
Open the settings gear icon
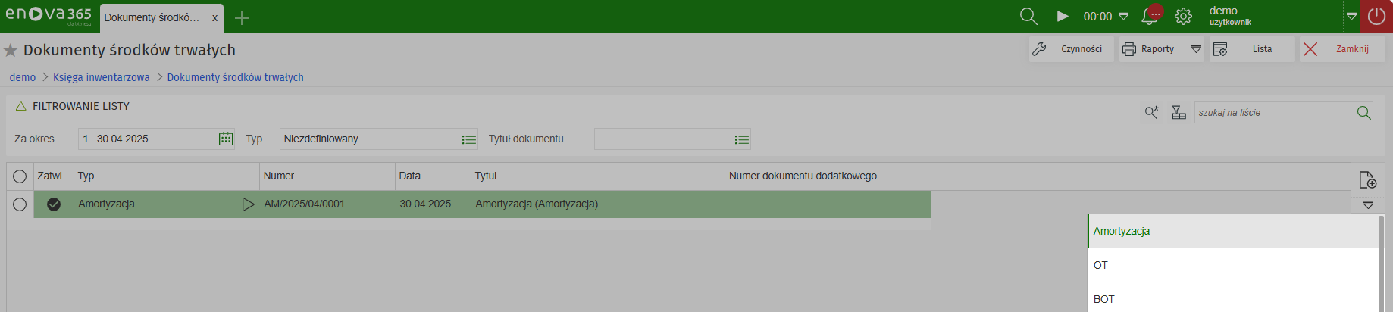point(1183,17)
